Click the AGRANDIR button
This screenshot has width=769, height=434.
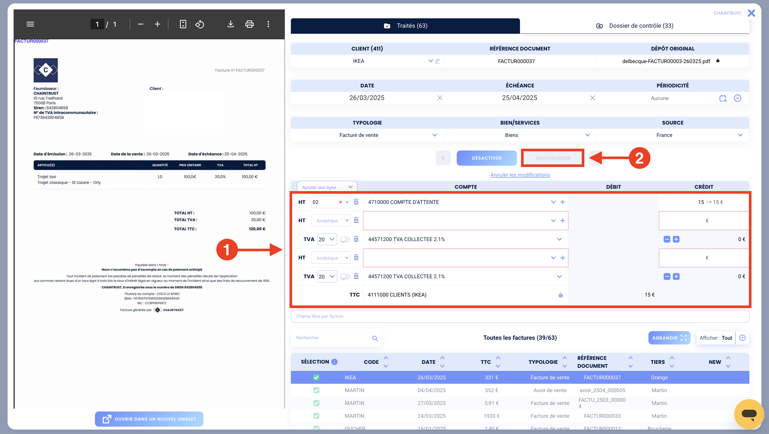click(x=669, y=338)
